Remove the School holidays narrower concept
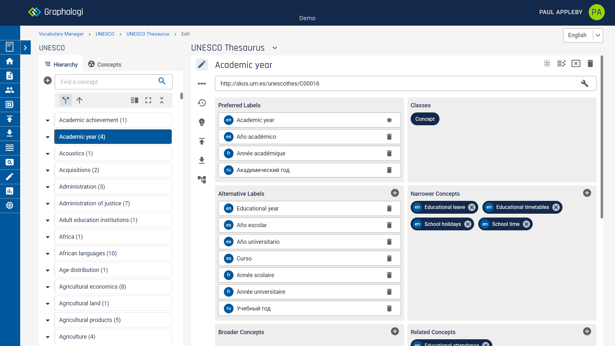The image size is (615, 346). [468, 224]
